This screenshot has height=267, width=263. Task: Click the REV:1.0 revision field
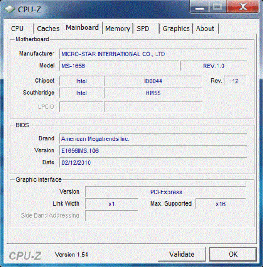click(x=214, y=66)
